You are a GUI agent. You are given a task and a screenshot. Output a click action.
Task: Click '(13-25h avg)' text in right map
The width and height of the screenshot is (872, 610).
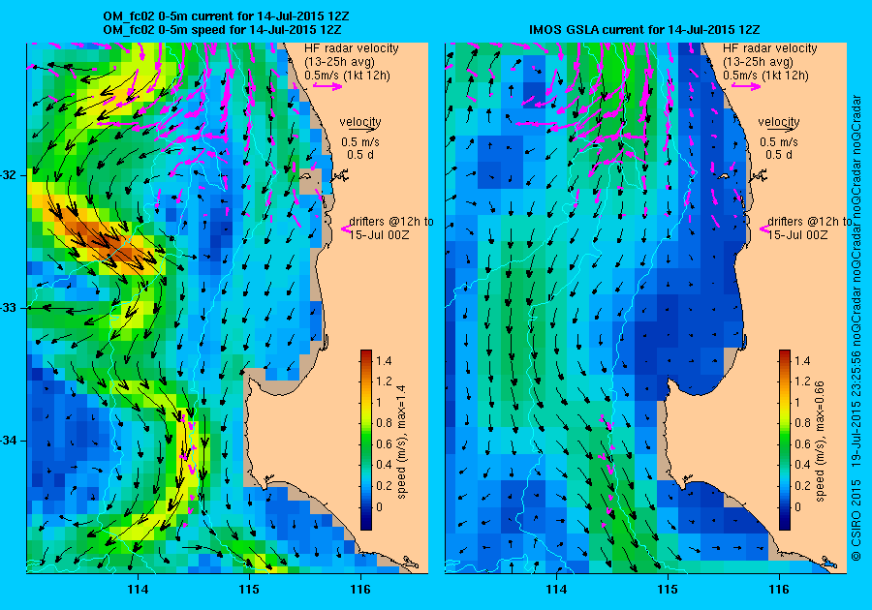(758, 62)
